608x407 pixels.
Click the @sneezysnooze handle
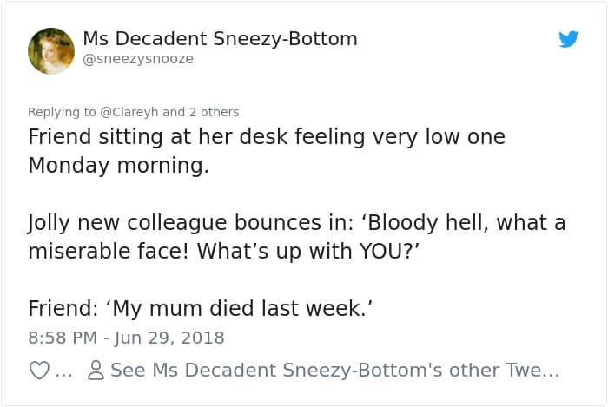(138, 59)
